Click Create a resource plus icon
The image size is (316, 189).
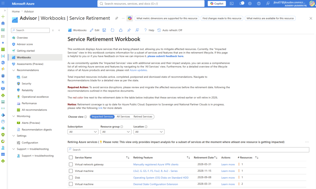click(x=3, y=17)
